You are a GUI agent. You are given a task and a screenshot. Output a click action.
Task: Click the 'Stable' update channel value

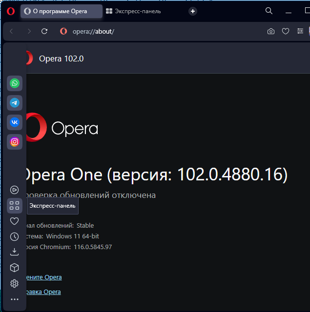[85, 225]
